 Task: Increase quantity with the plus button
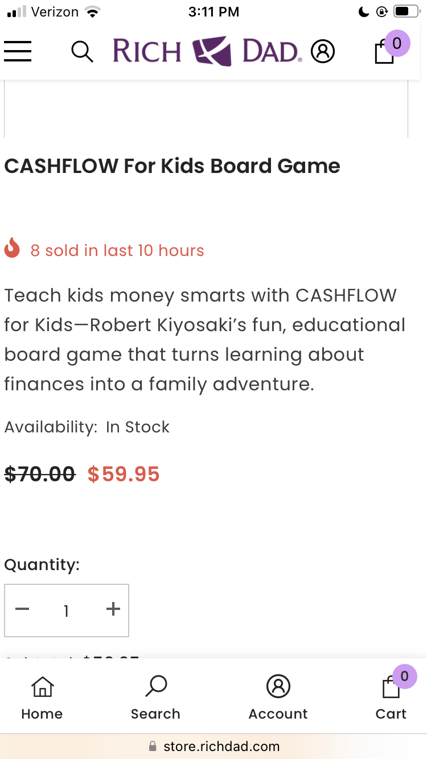[x=113, y=609]
